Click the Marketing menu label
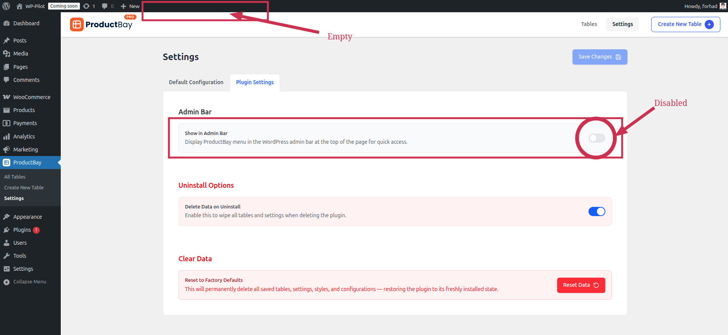Viewport: 728px width, 335px height. point(26,150)
